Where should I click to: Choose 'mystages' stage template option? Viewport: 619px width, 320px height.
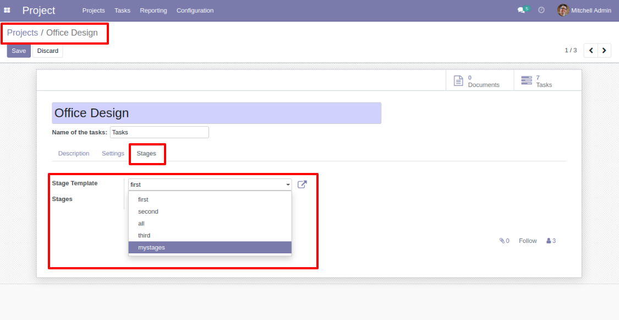[210, 247]
